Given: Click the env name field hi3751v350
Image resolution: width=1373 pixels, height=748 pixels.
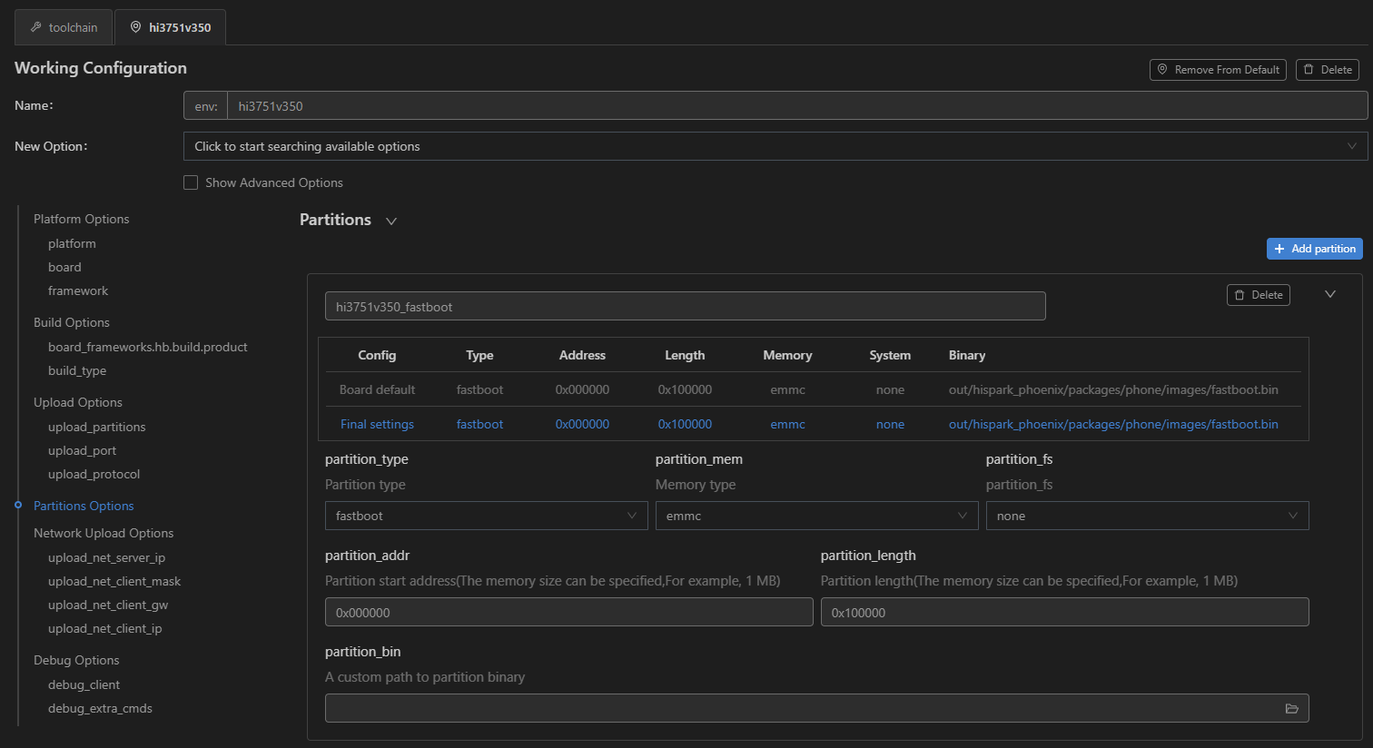Looking at the screenshot, I should point(795,106).
